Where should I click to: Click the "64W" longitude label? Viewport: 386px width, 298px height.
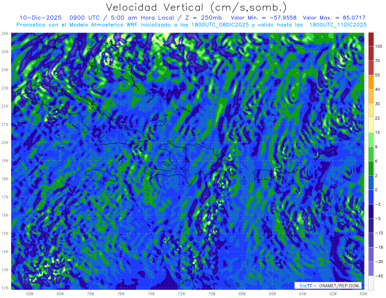tap(302, 293)
